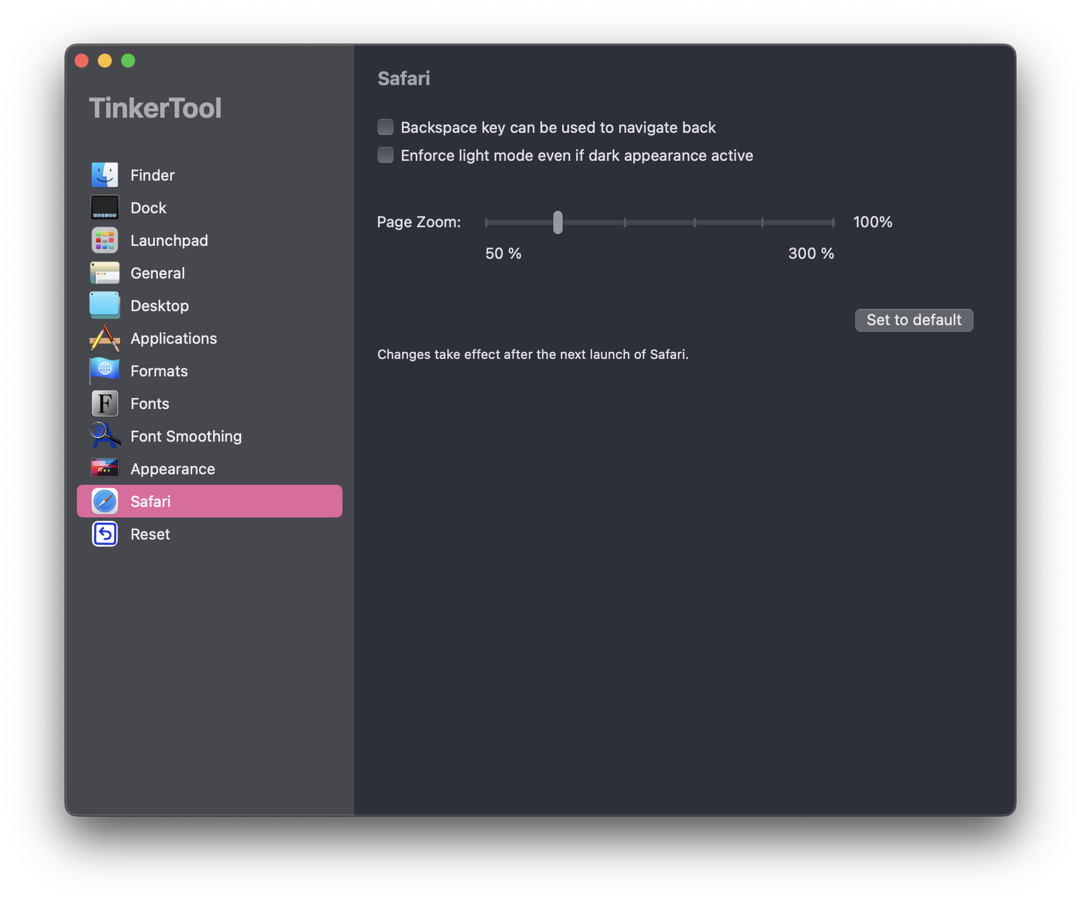Click the Set to default button
Image resolution: width=1081 pixels, height=902 pixels.
pyautogui.click(x=914, y=320)
